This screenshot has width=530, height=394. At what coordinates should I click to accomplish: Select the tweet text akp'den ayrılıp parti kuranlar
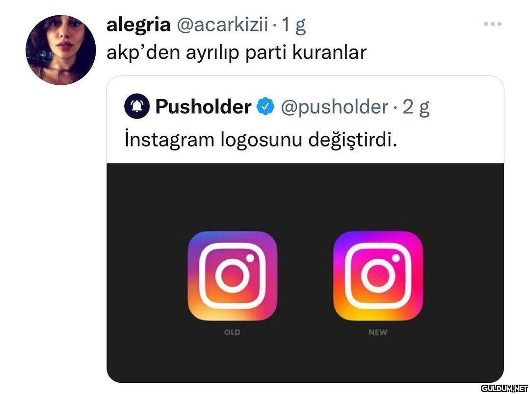[236, 52]
